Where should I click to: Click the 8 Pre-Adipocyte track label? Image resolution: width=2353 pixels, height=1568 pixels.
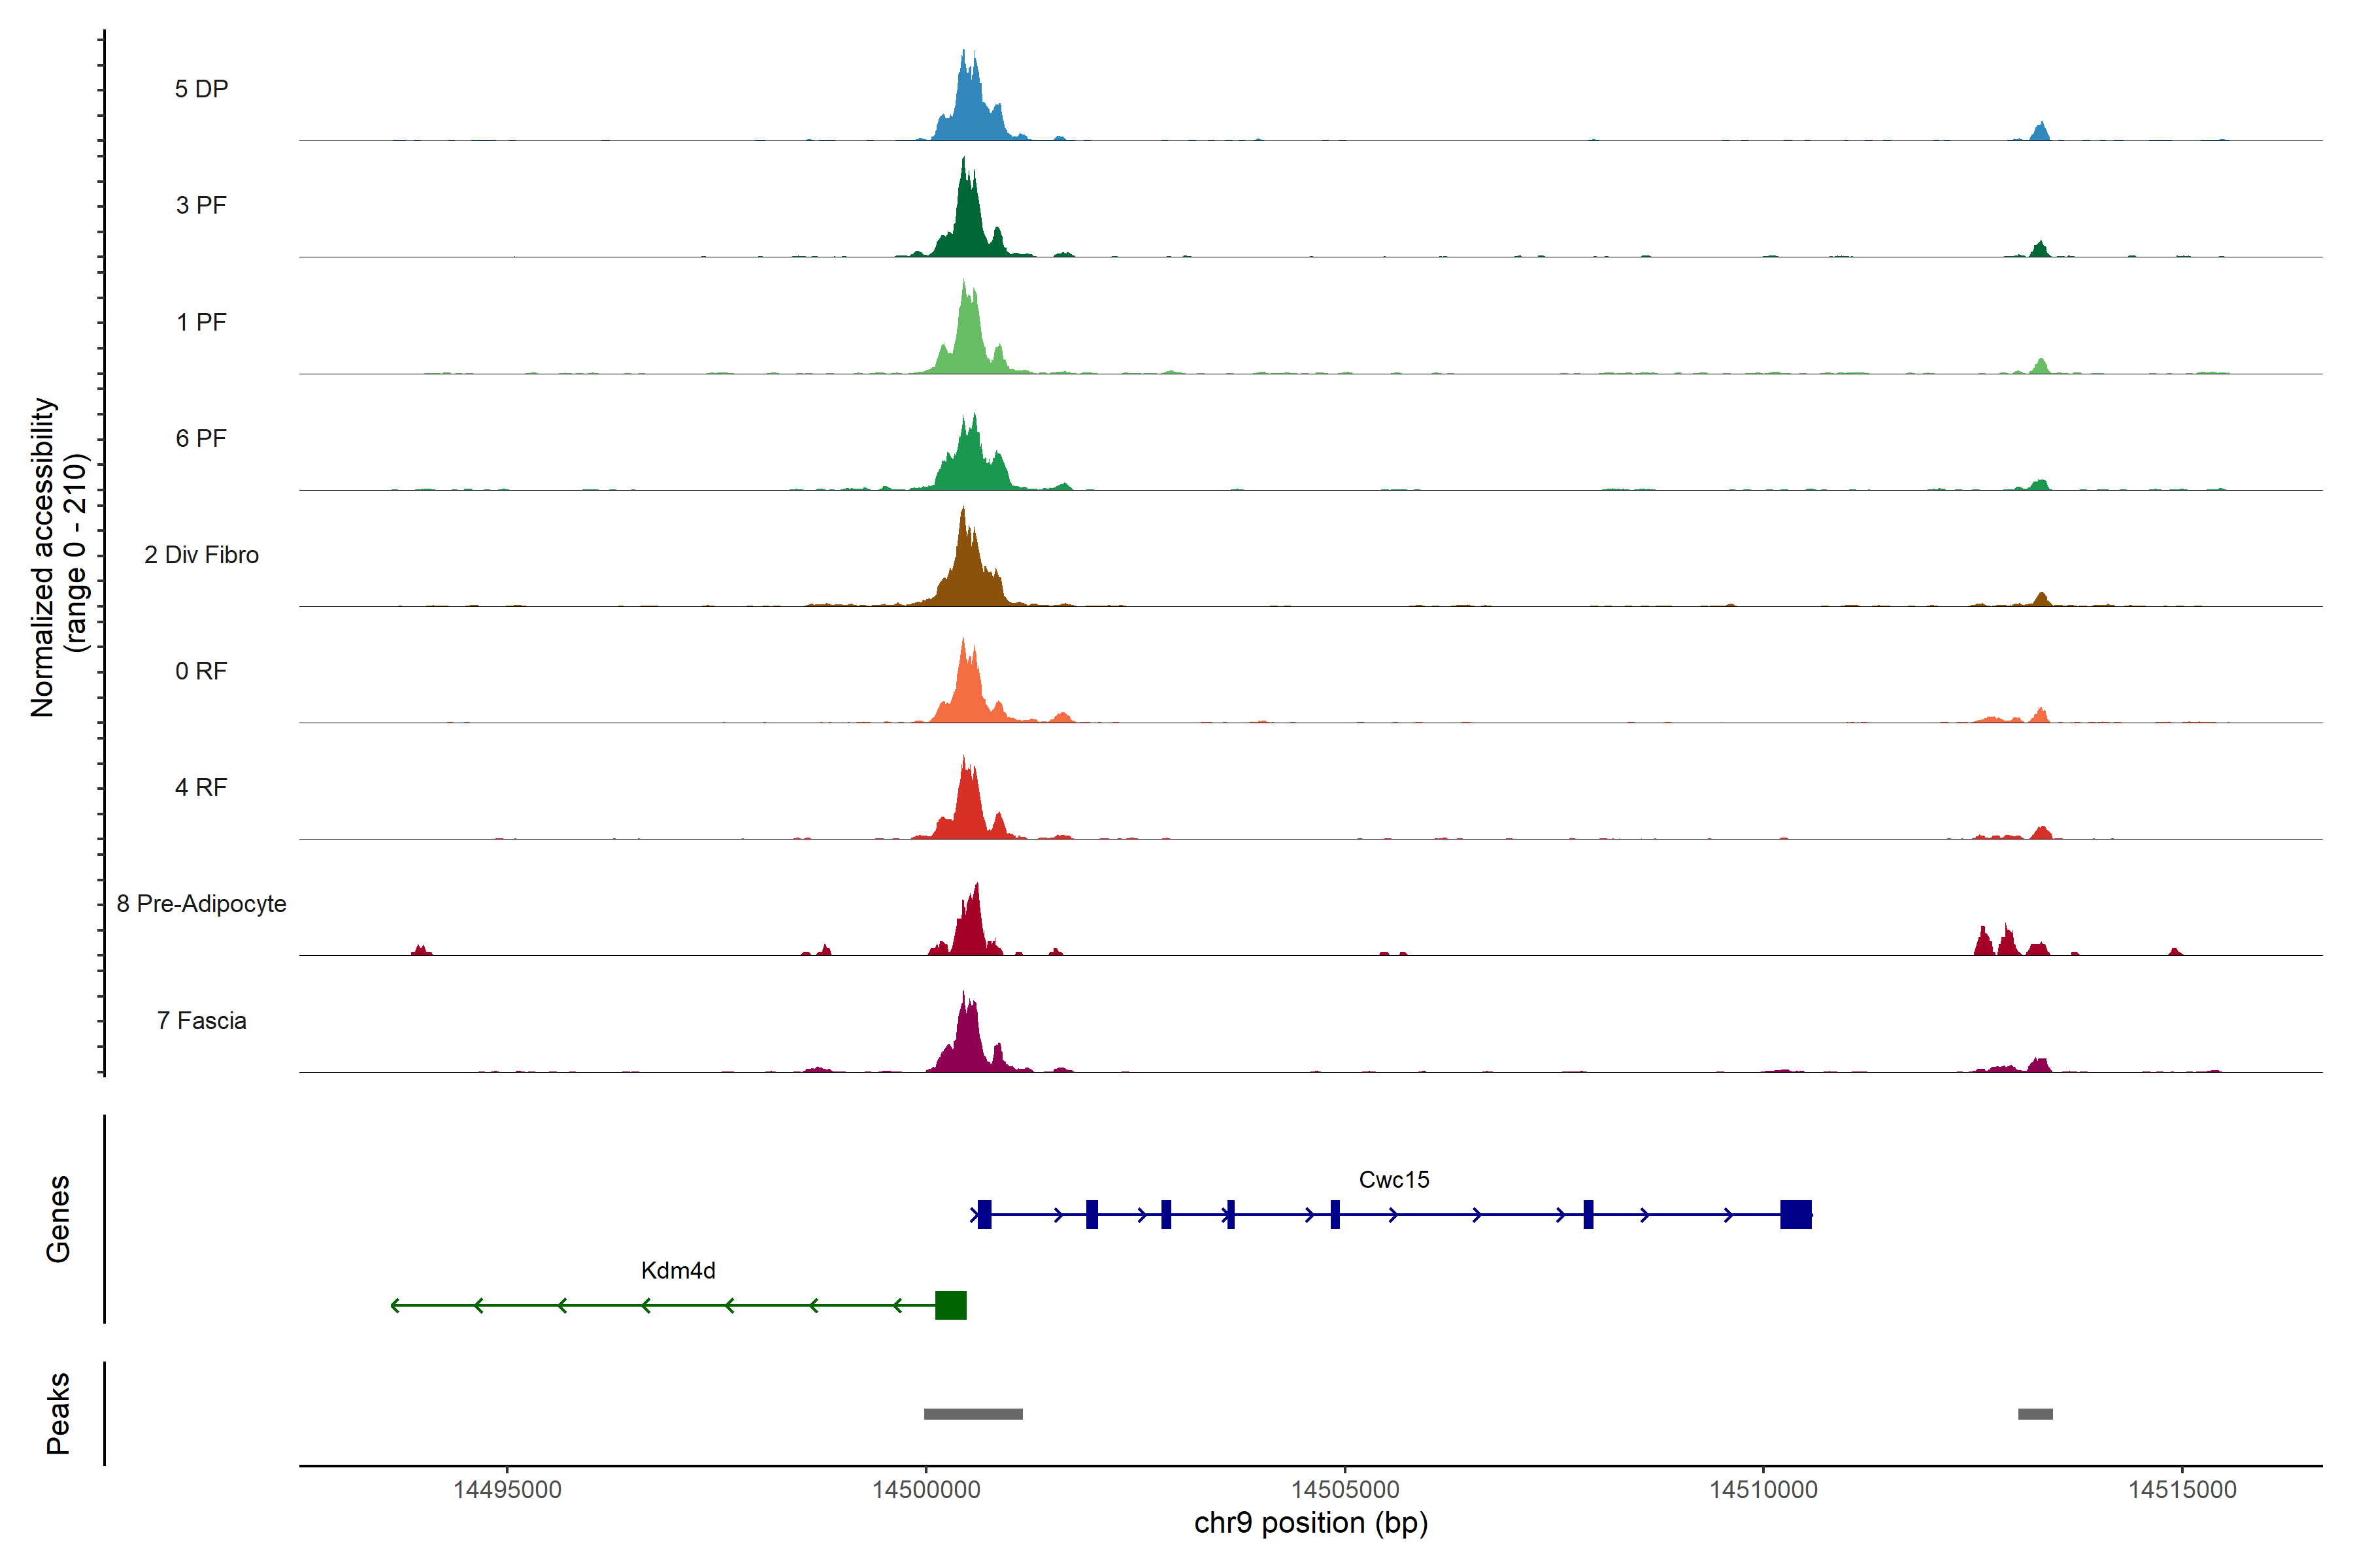click(x=201, y=904)
